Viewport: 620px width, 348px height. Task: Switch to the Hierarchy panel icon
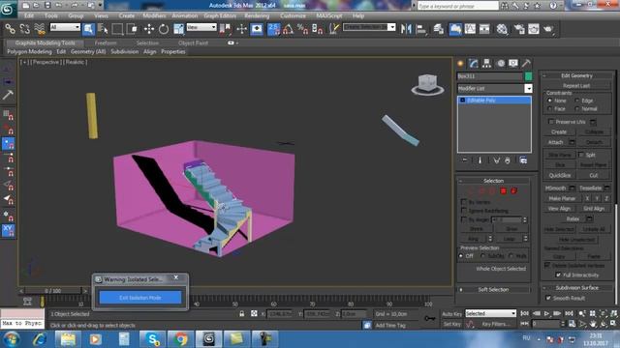(486, 63)
